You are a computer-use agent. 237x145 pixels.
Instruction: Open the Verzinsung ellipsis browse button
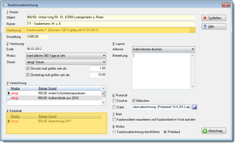(x=192, y=30)
